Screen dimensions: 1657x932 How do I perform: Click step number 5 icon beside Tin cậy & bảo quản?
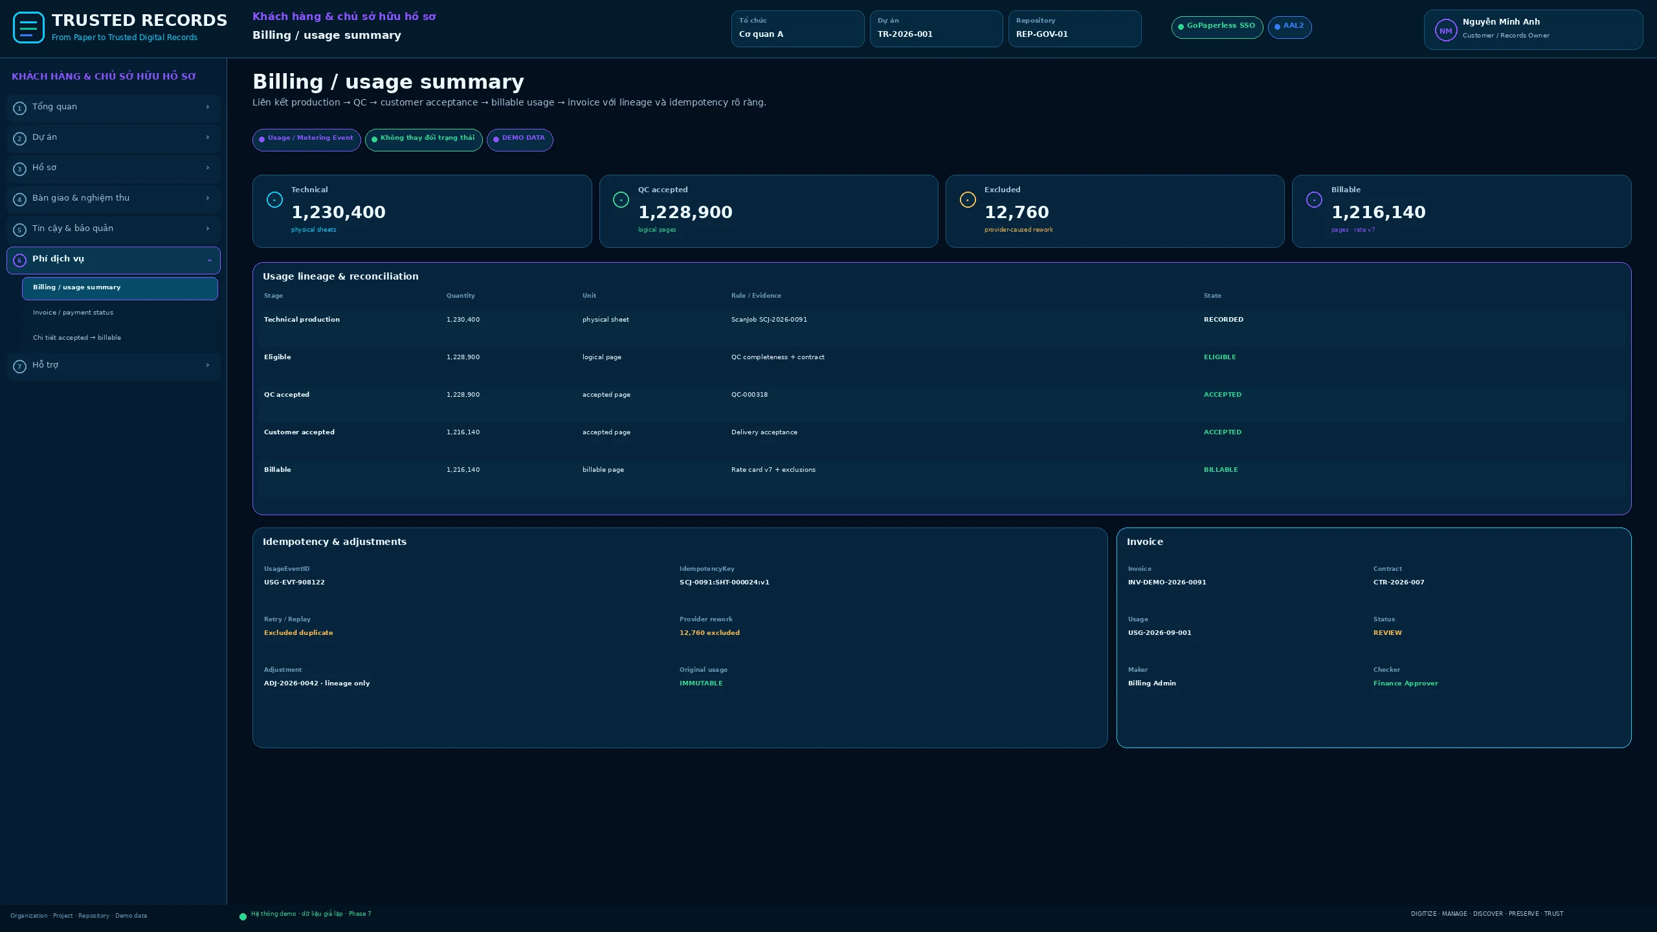coord(19,230)
